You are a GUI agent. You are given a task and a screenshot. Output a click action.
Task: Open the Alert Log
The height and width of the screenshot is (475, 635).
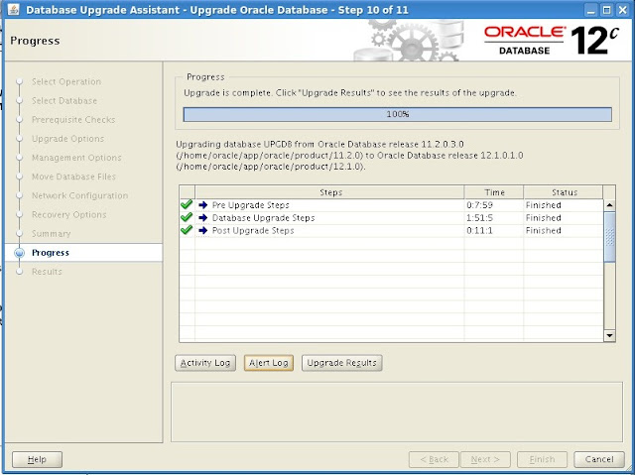[269, 363]
